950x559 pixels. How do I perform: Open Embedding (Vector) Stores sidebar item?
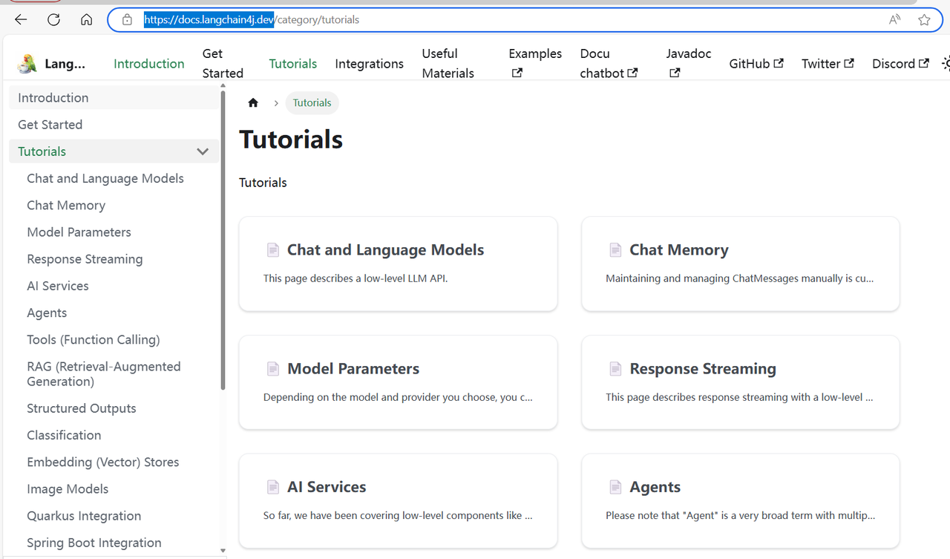(x=103, y=462)
